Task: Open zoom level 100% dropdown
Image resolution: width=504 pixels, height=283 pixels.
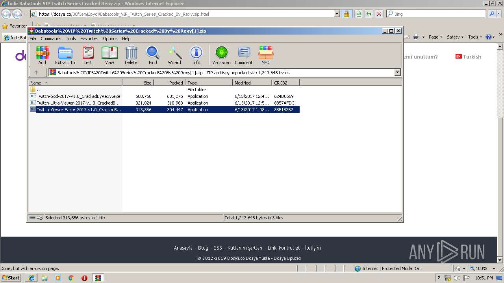Action: (494, 268)
